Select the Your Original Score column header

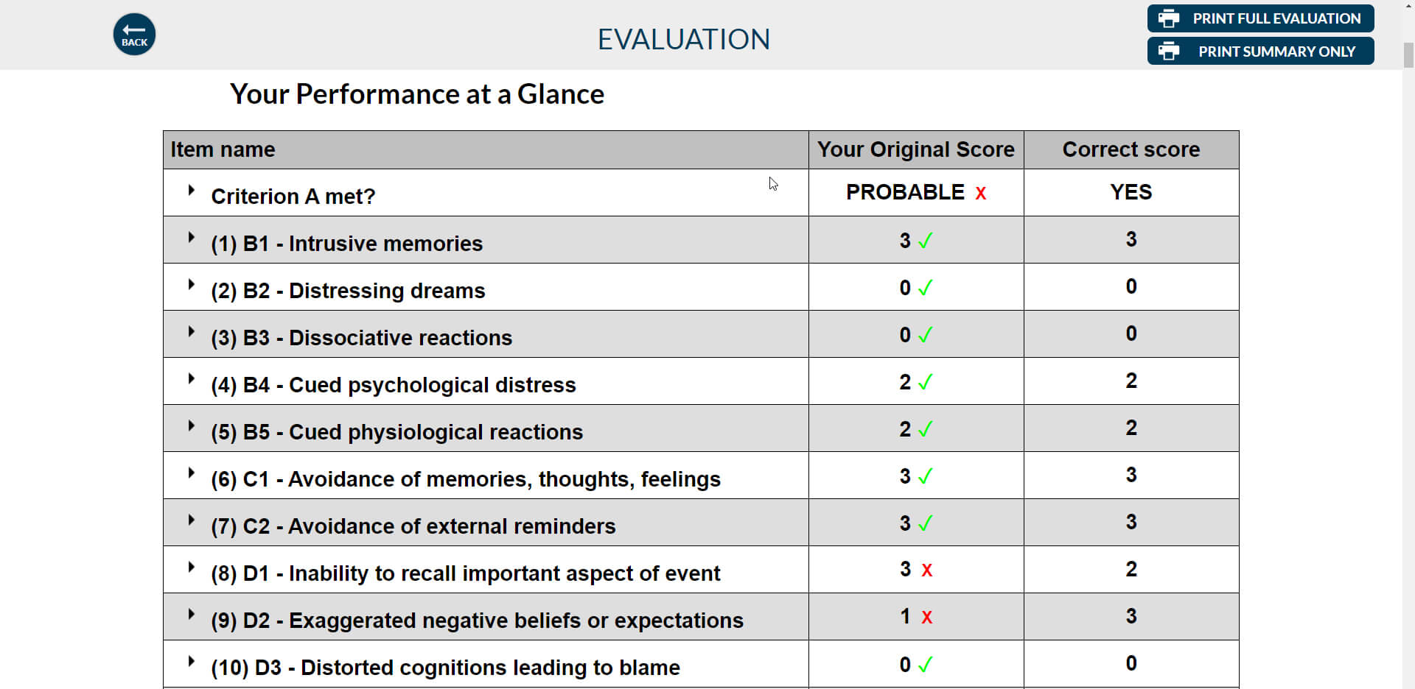(x=916, y=149)
